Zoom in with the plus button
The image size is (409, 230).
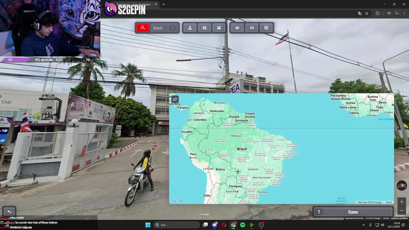tap(402, 202)
